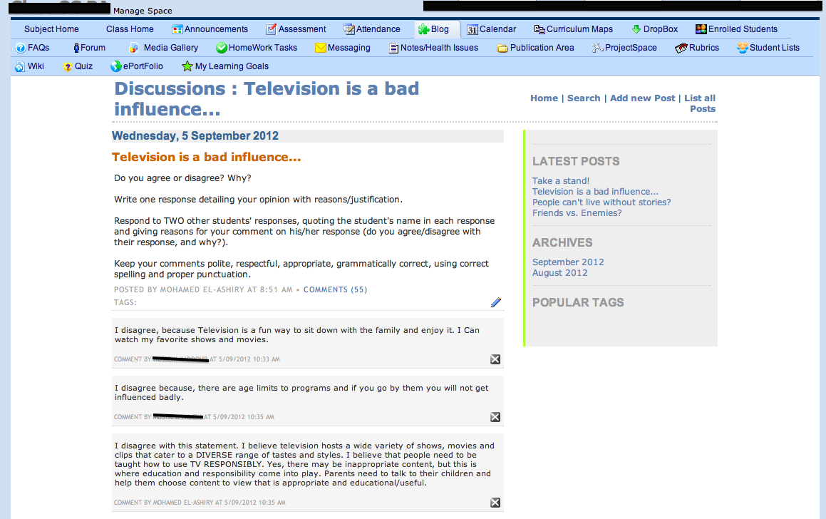Screen dimensions: 826x519
Task: Delete the first comment using its X icon
Action: tap(495, 359)
